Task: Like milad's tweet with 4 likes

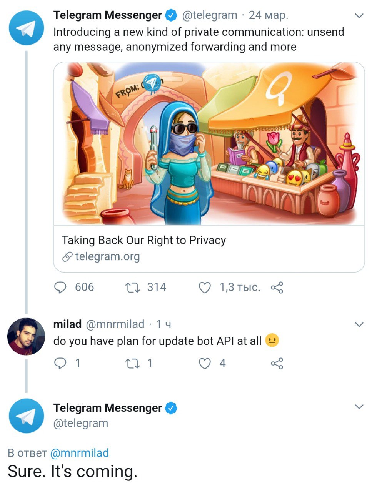Action: click(205, 364)
